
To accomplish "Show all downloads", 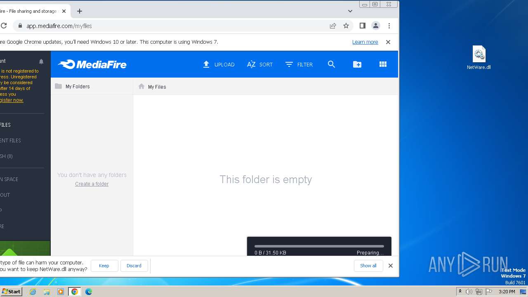I will pos(368,266).
